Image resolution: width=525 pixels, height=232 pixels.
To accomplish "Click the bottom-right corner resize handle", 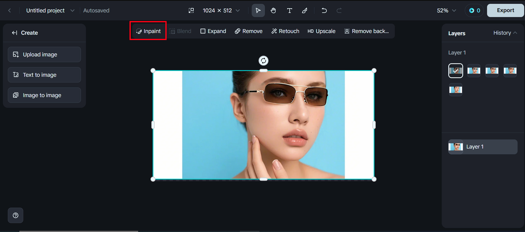I will pyautogui.click(x=374, y=179).
